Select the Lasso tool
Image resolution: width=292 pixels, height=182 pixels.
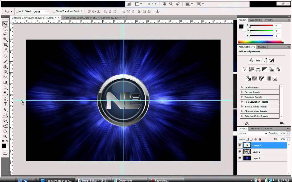click(5, 34)
